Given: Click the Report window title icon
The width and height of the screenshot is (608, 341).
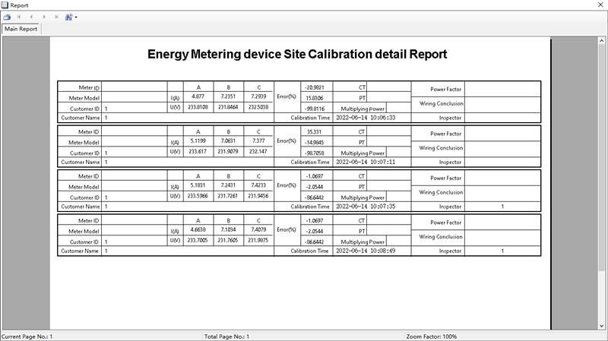Looking at the screenshot, I should coord(5,5).
